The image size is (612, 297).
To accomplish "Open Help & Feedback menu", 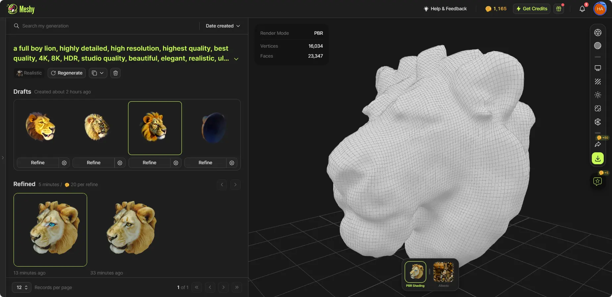I will [x=445, y=9].
